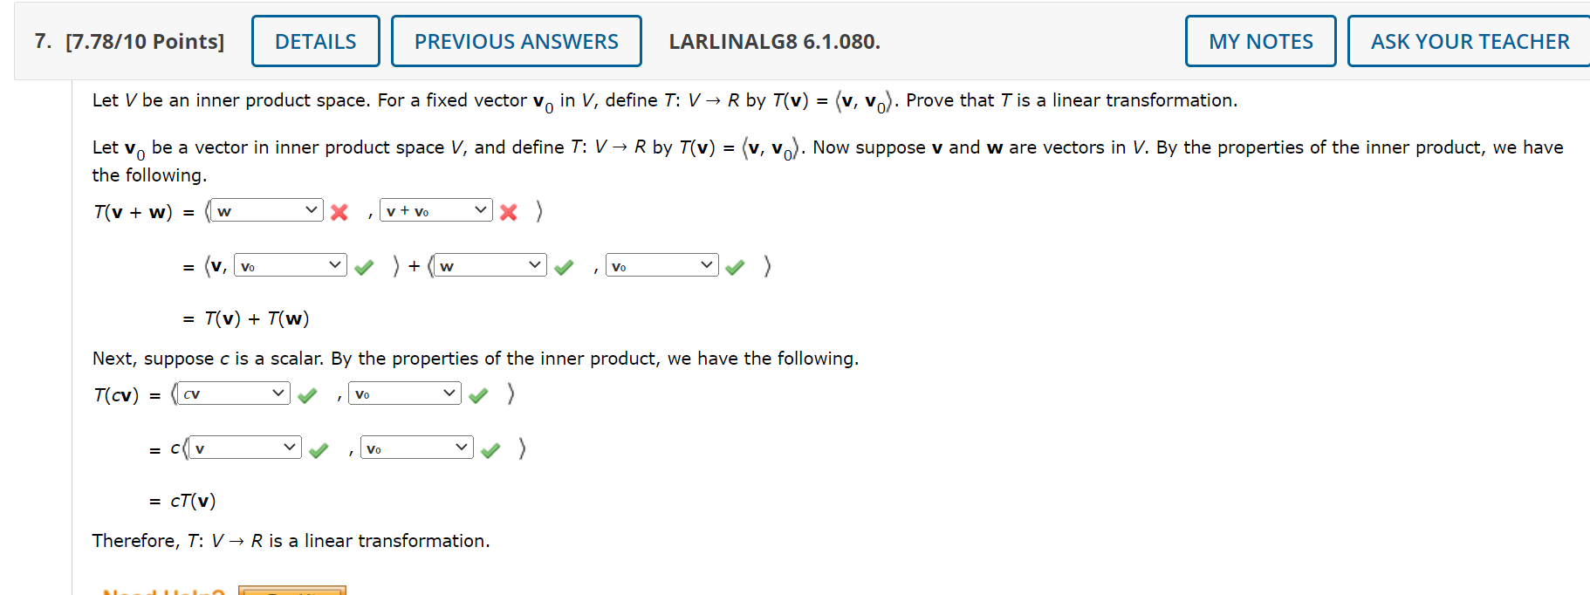Click the orange Need Help button
1590x595 pixels.
tap(298, 591)
